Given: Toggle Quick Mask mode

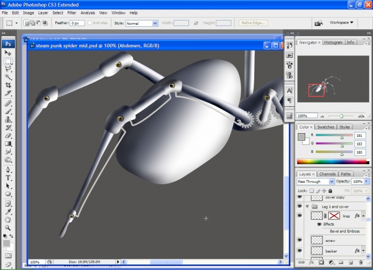Looking at the screenshot, I should (x=8, y=256).
